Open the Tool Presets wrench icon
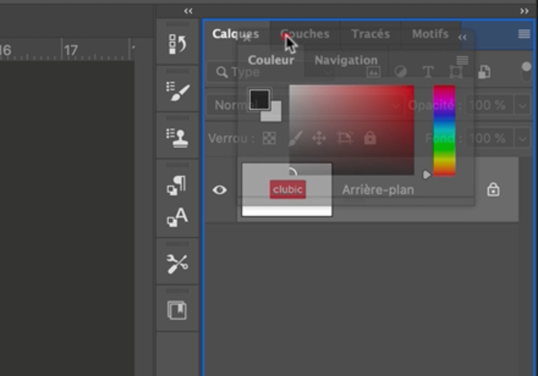 (x=177, y=264)
